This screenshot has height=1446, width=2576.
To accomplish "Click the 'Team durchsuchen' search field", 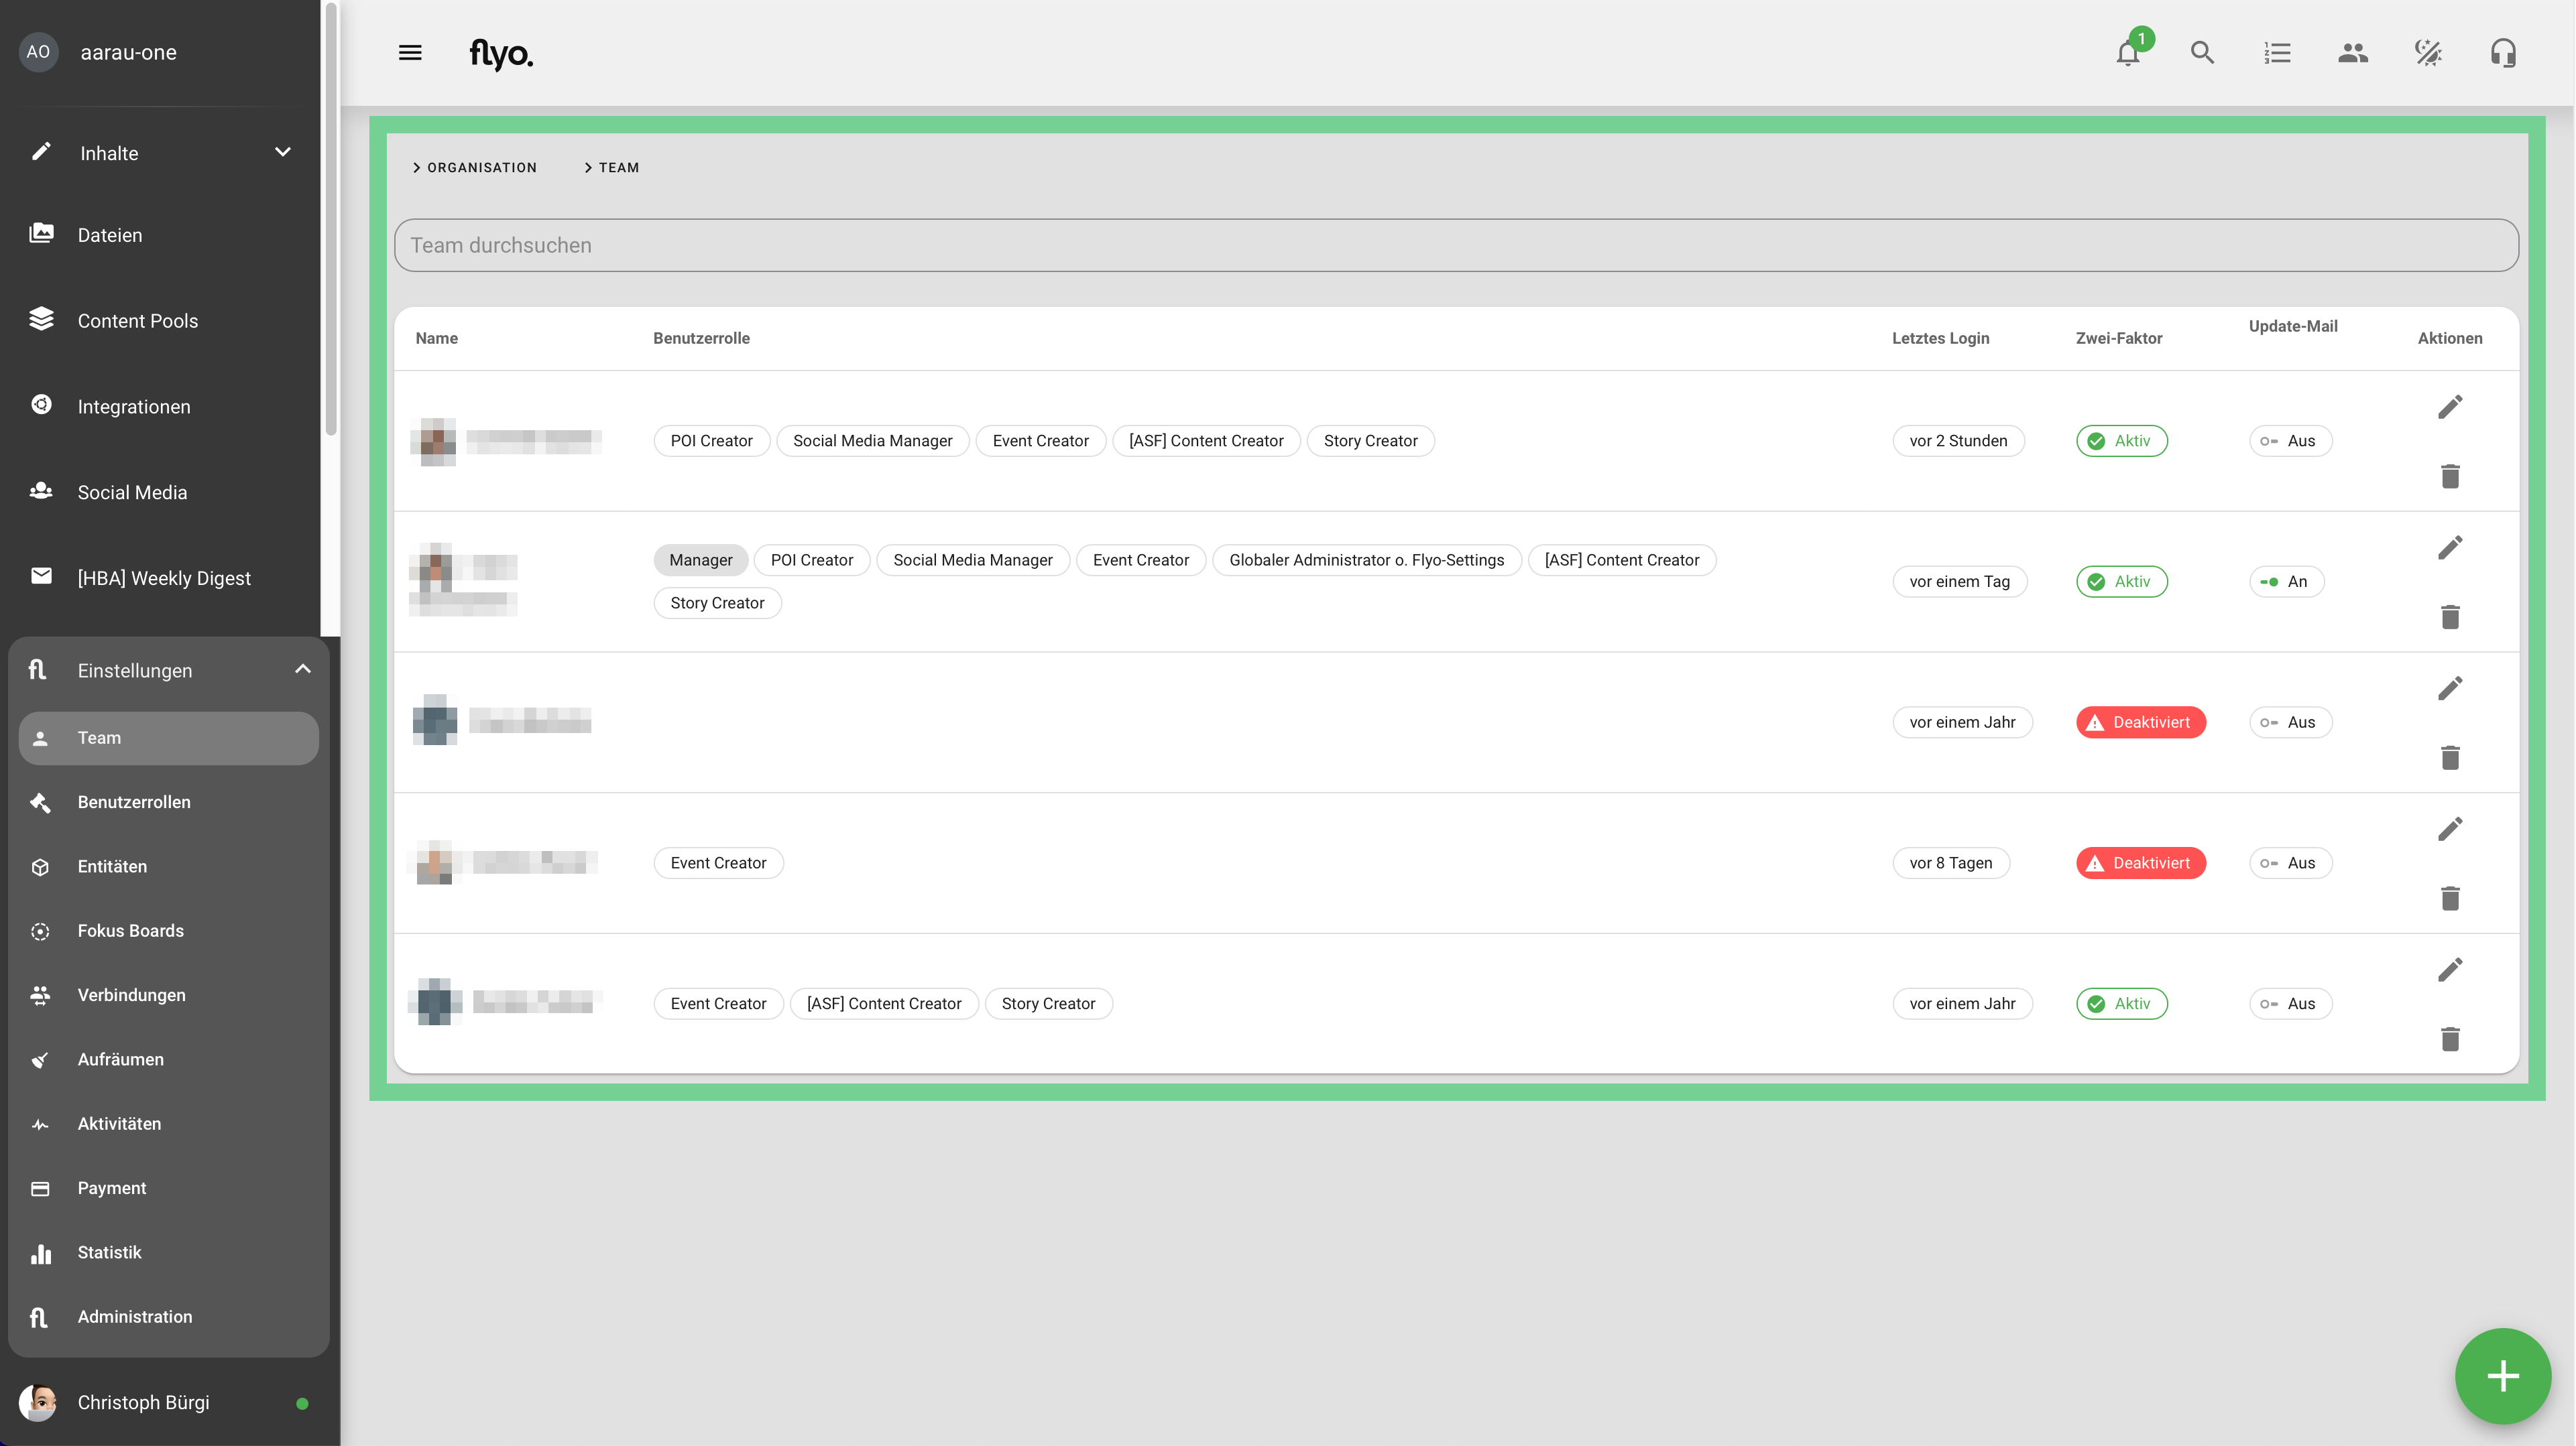I will [x=1456, y=245].
